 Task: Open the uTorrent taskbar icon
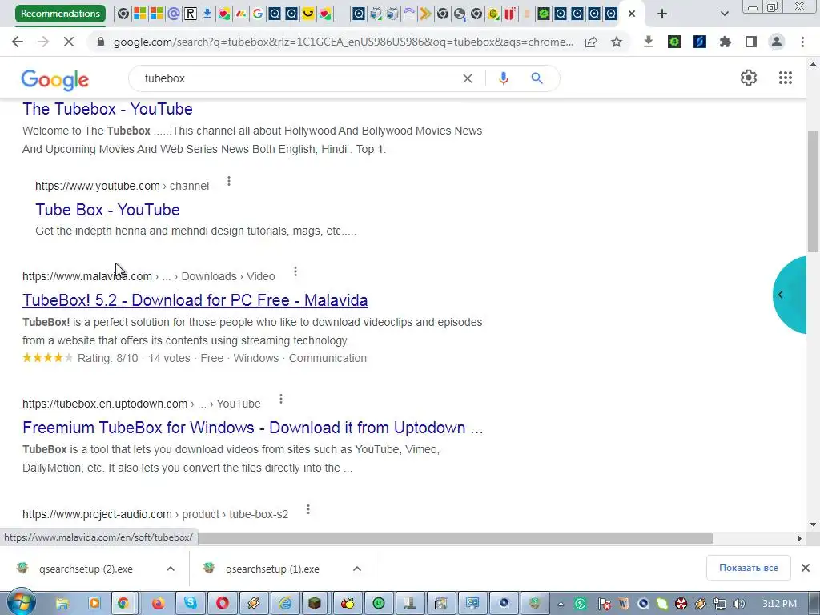[x=378, y=604]
